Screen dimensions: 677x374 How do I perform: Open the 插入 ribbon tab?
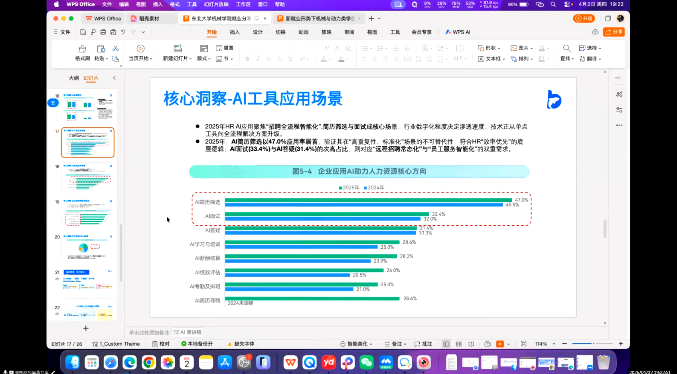click(x=235, y=32)
